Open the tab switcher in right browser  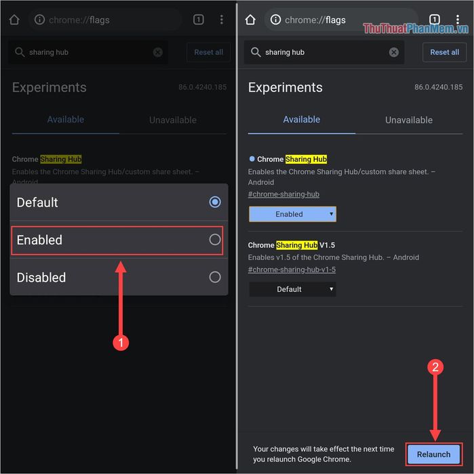[x=435, y=20]
